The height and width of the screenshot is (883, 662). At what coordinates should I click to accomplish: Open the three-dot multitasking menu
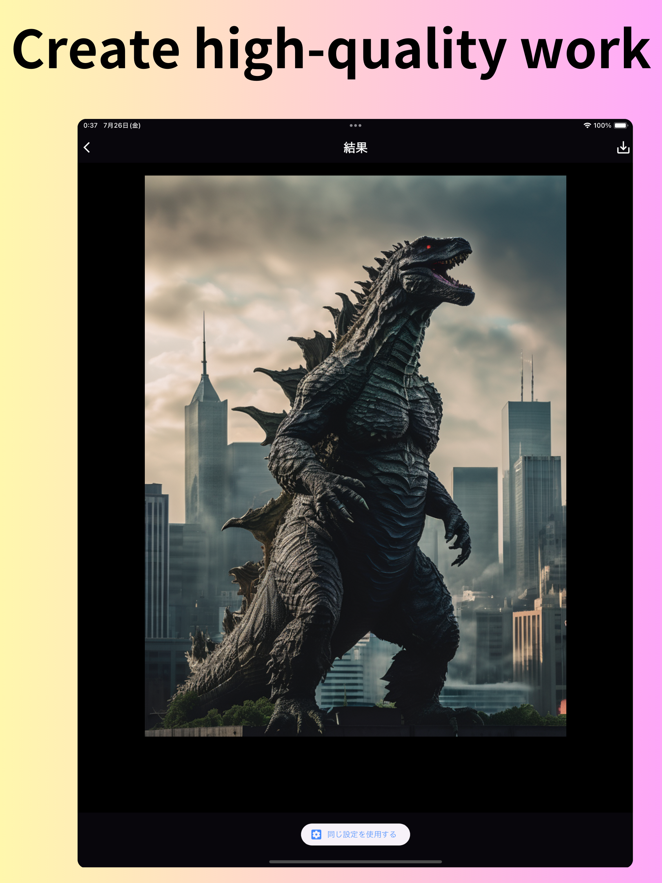point(355,125)
